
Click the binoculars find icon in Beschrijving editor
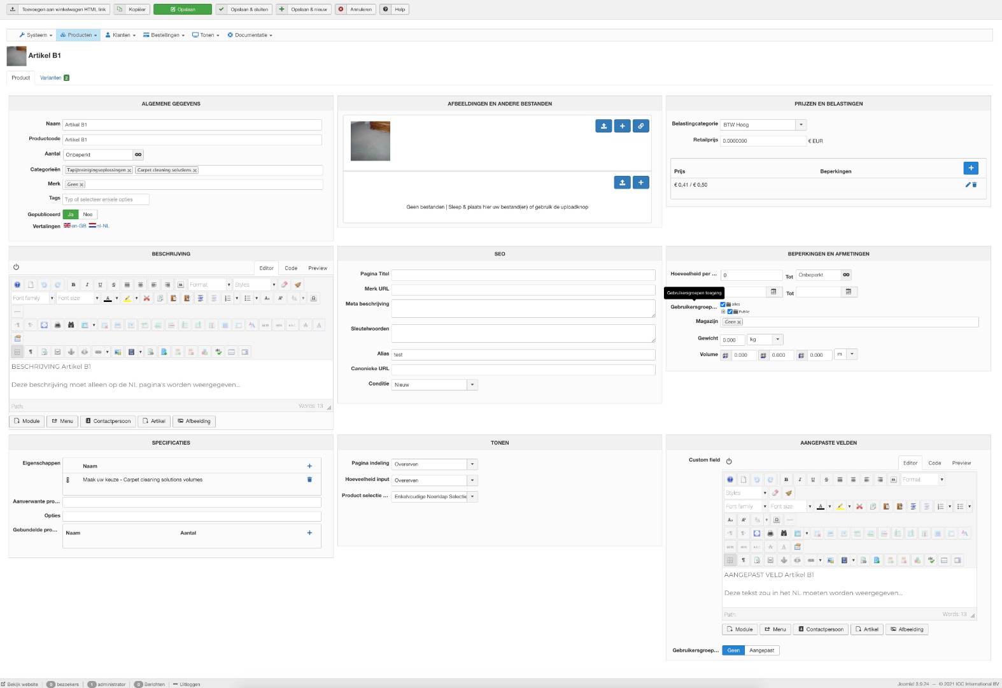[71, 325]
